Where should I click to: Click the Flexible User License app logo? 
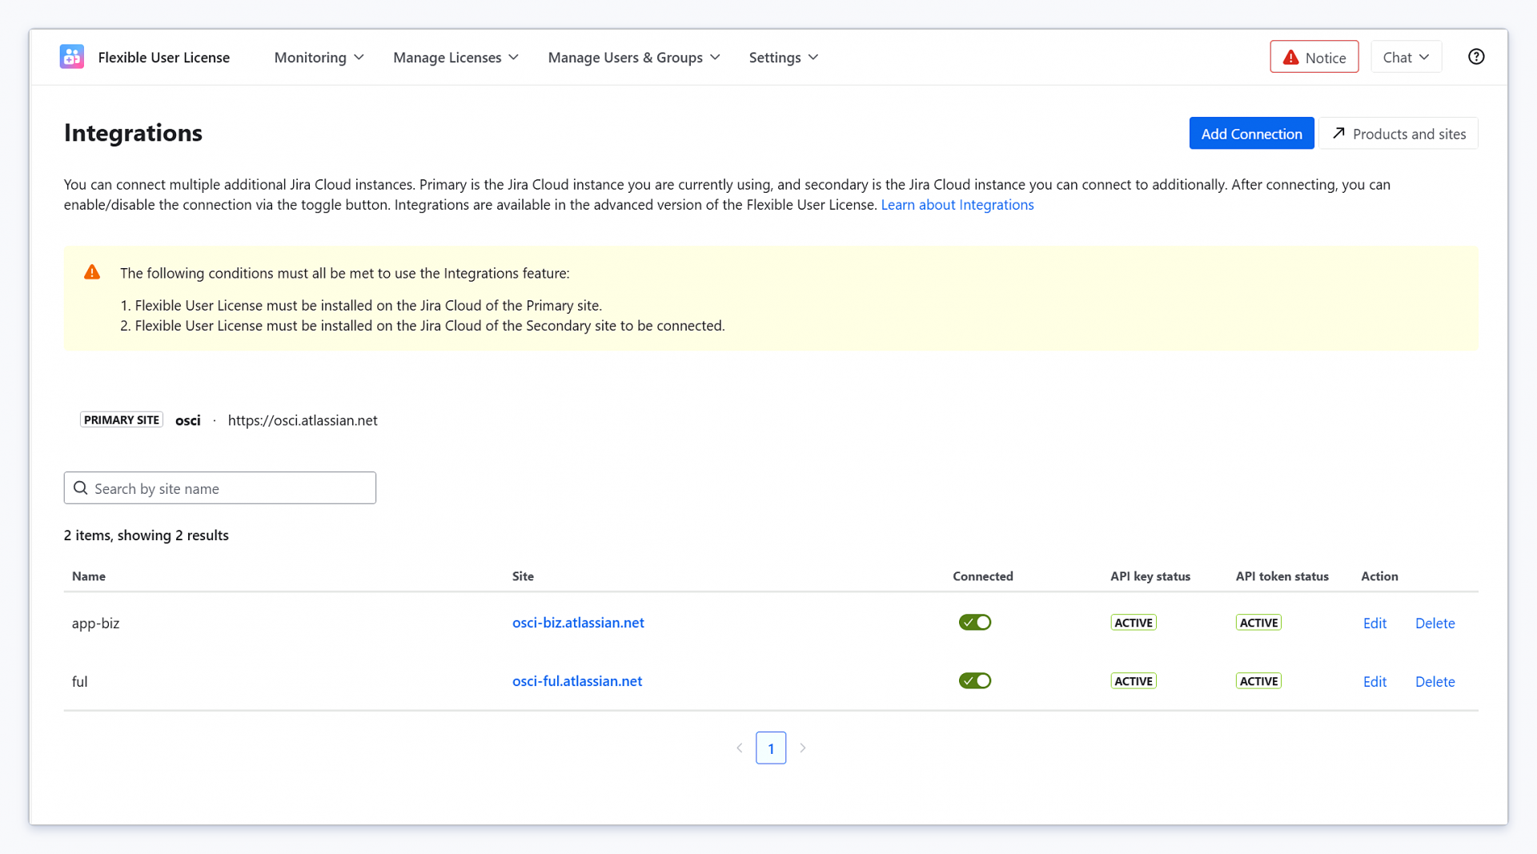72,57
